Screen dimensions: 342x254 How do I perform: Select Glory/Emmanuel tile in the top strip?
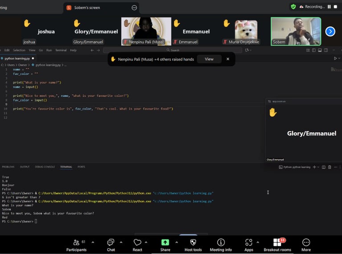96,32
